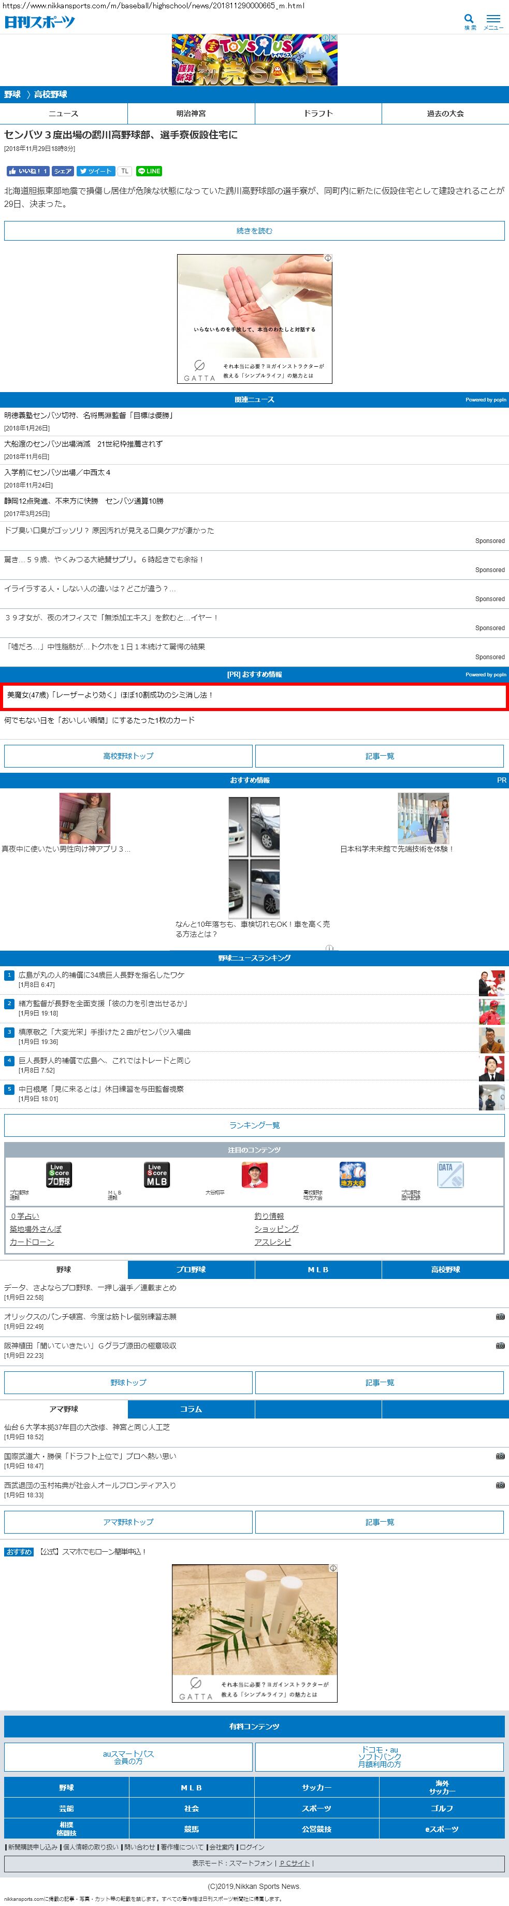Open the ゴルフ footer category
Viewport: 509px width, 1906px height.
pos(442,1807)
